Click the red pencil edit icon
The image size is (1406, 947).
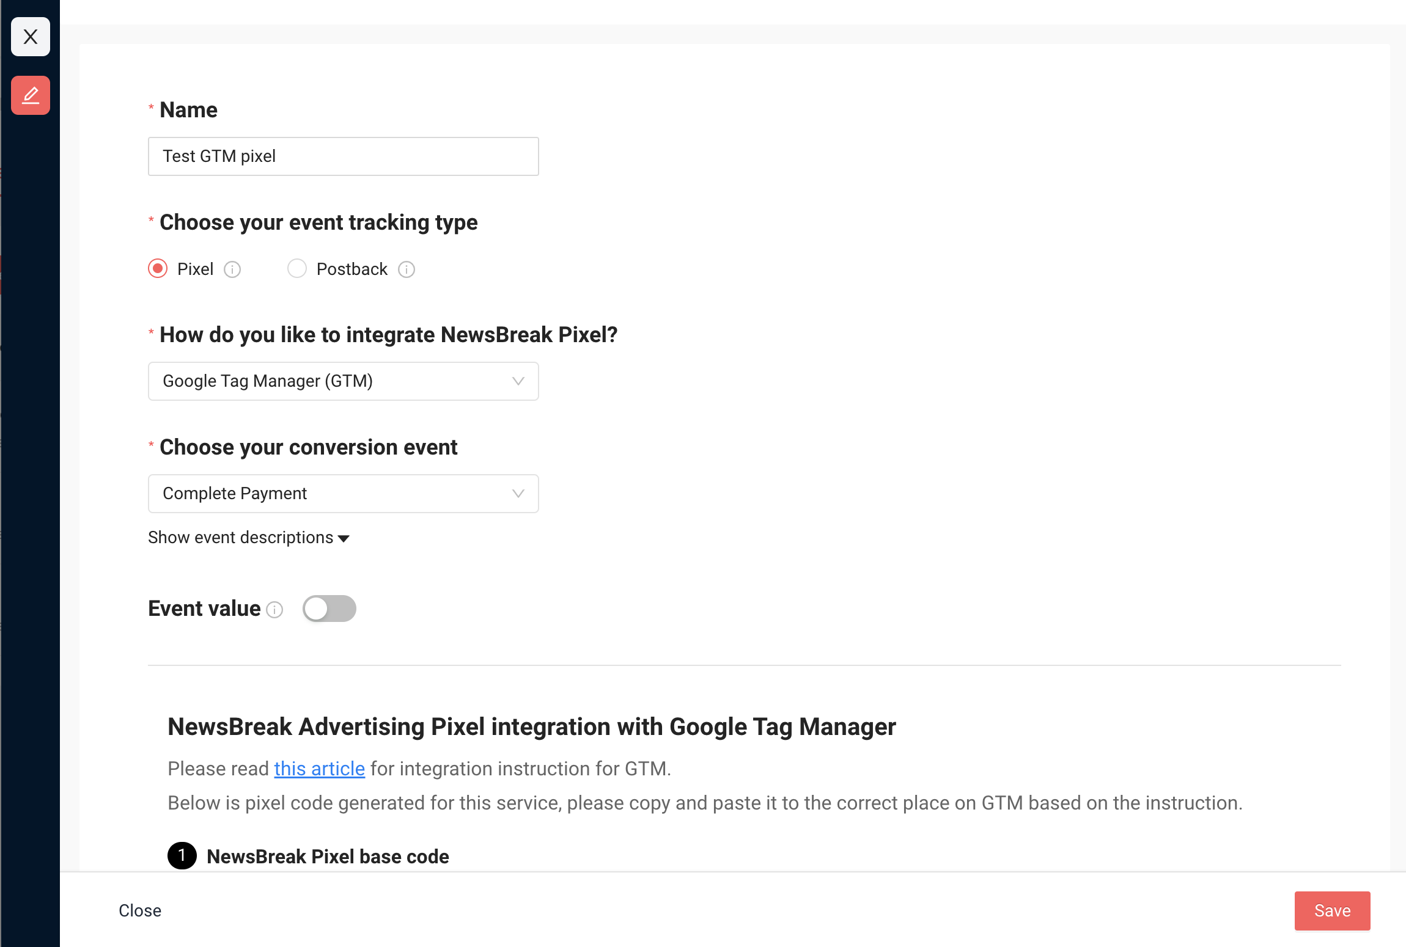pos(31,95)
